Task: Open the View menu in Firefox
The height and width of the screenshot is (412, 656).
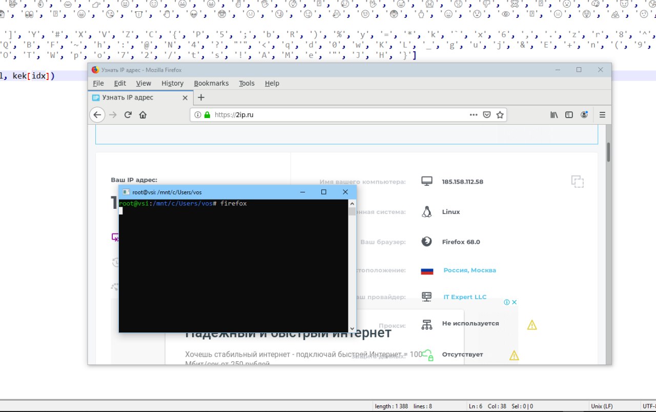Action: (x=143, y=83)
